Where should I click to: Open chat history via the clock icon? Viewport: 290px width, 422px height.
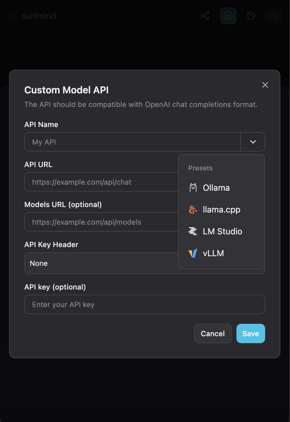coord(251,16)
